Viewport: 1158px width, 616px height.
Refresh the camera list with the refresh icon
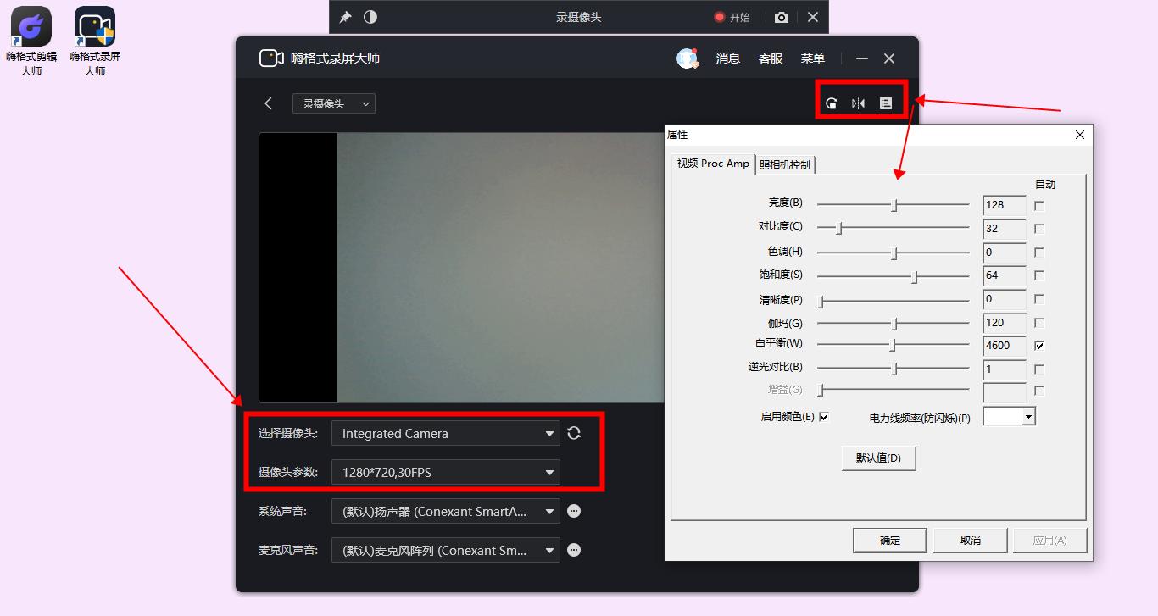pos(574,432)
